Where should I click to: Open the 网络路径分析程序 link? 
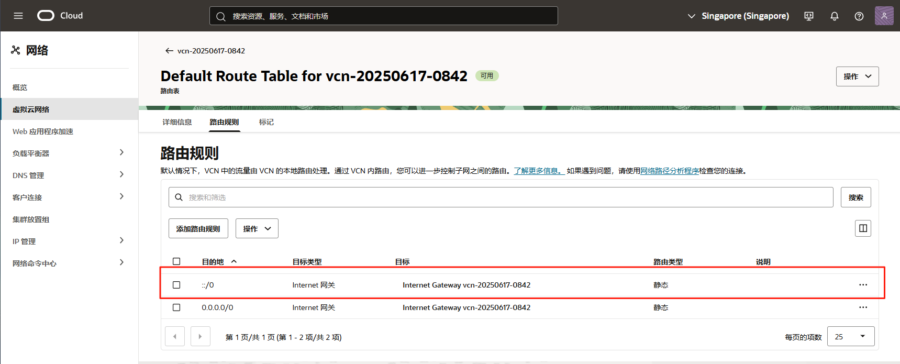[669, 171]
